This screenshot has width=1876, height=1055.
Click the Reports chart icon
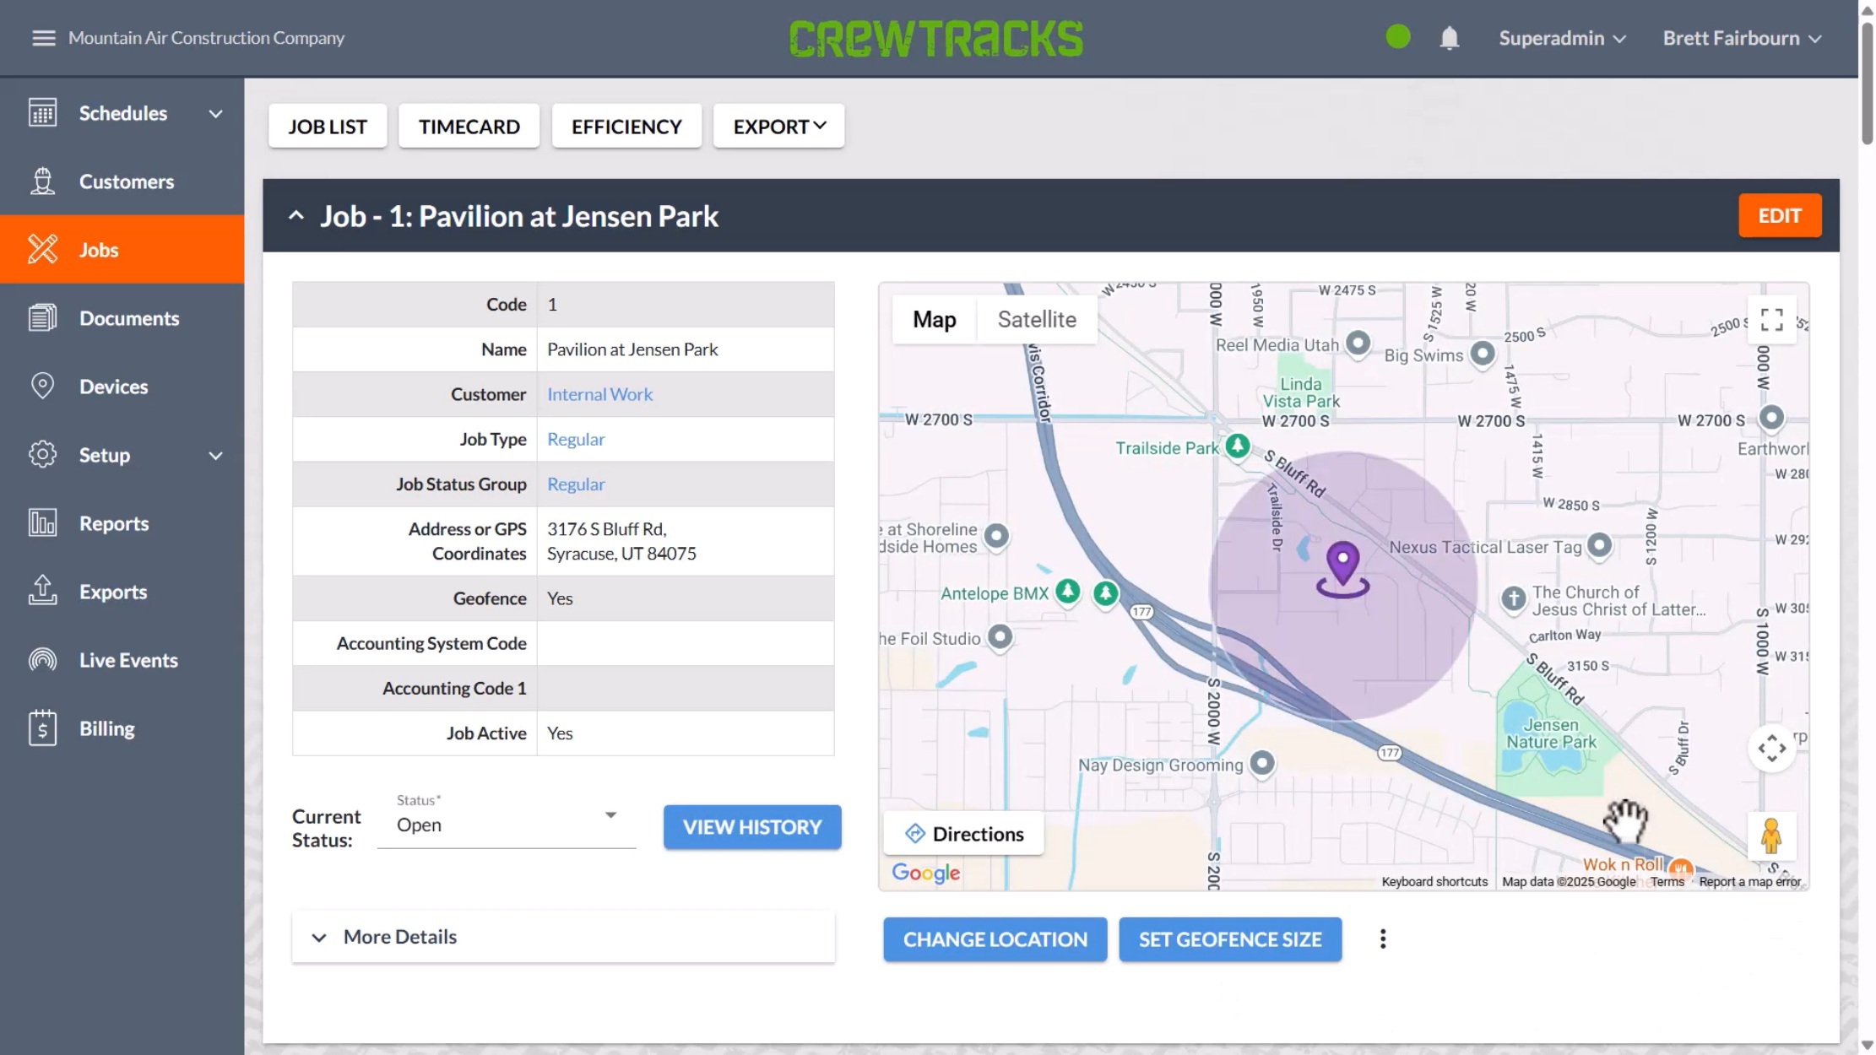coord(42,523)
